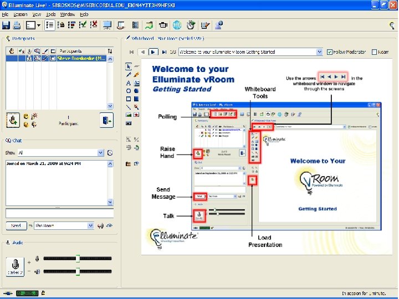Toggle chat permission for Steve Broskoske

(x=37, y=59)
